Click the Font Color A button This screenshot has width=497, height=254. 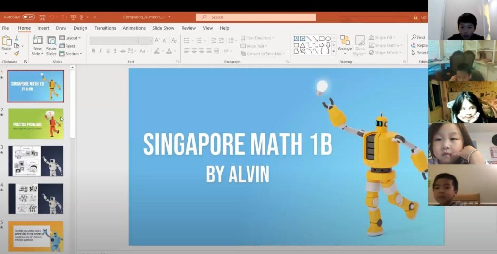(x=169, y=51)
